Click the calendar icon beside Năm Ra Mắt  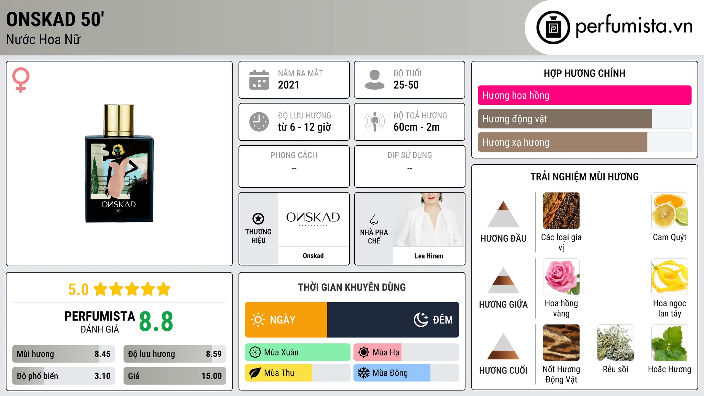[259, 80]
